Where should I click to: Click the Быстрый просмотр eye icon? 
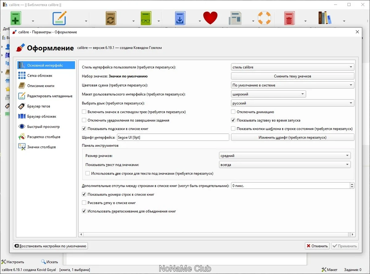click(x=22, y=126)
